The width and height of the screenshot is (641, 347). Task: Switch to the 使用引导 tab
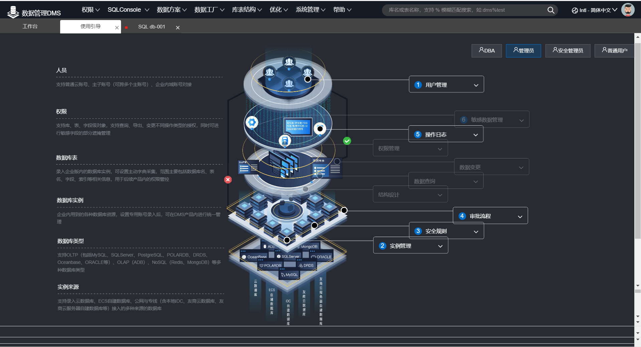[x=90, y=26]
